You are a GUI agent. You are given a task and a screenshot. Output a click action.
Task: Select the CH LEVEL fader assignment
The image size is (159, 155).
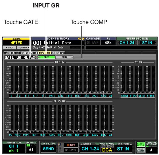(71, 150)
